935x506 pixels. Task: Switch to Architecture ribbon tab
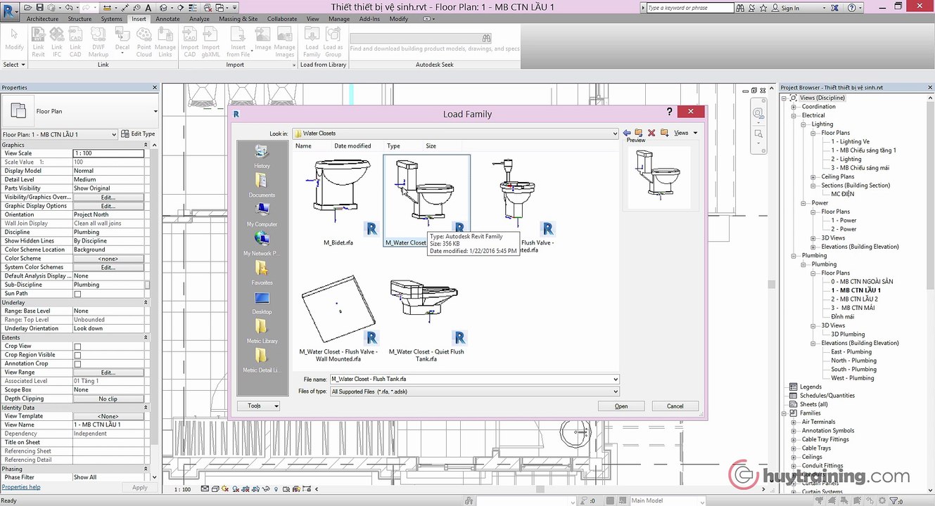(43, 19)
